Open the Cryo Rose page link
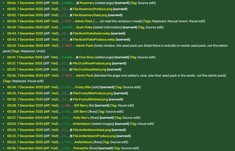Image resolution: width=235 pixels, height=151 pixels. point(87,57)
